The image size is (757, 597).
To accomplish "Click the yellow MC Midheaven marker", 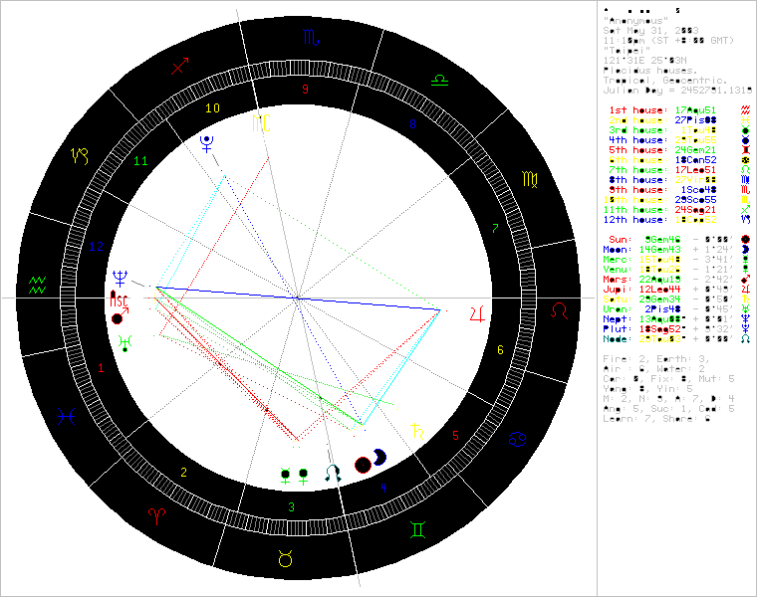I will tap(261, 123).
